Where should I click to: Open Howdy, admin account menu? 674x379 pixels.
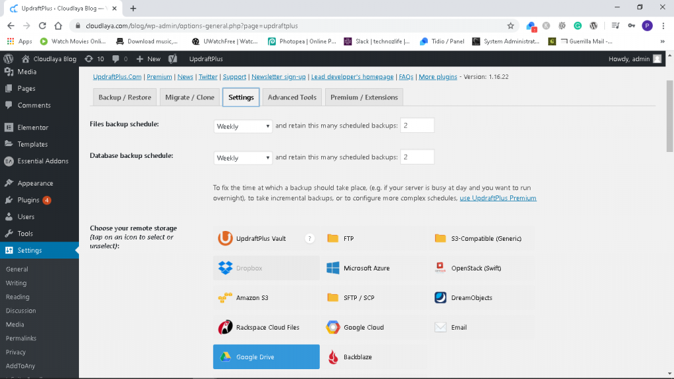pos(635,59)
